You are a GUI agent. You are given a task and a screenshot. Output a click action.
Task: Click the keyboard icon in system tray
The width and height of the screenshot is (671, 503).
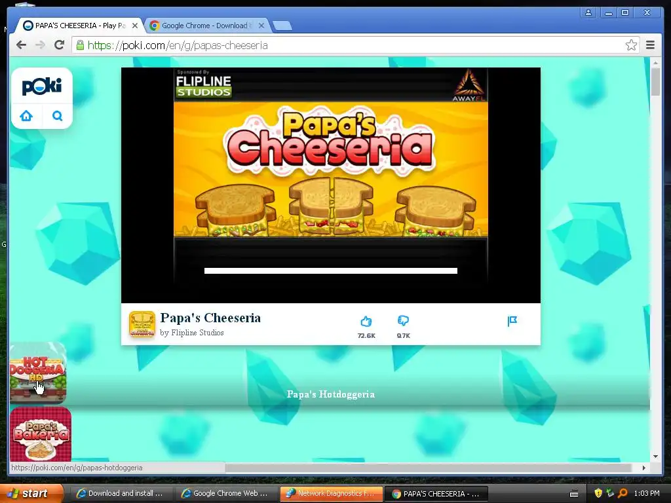574,494
